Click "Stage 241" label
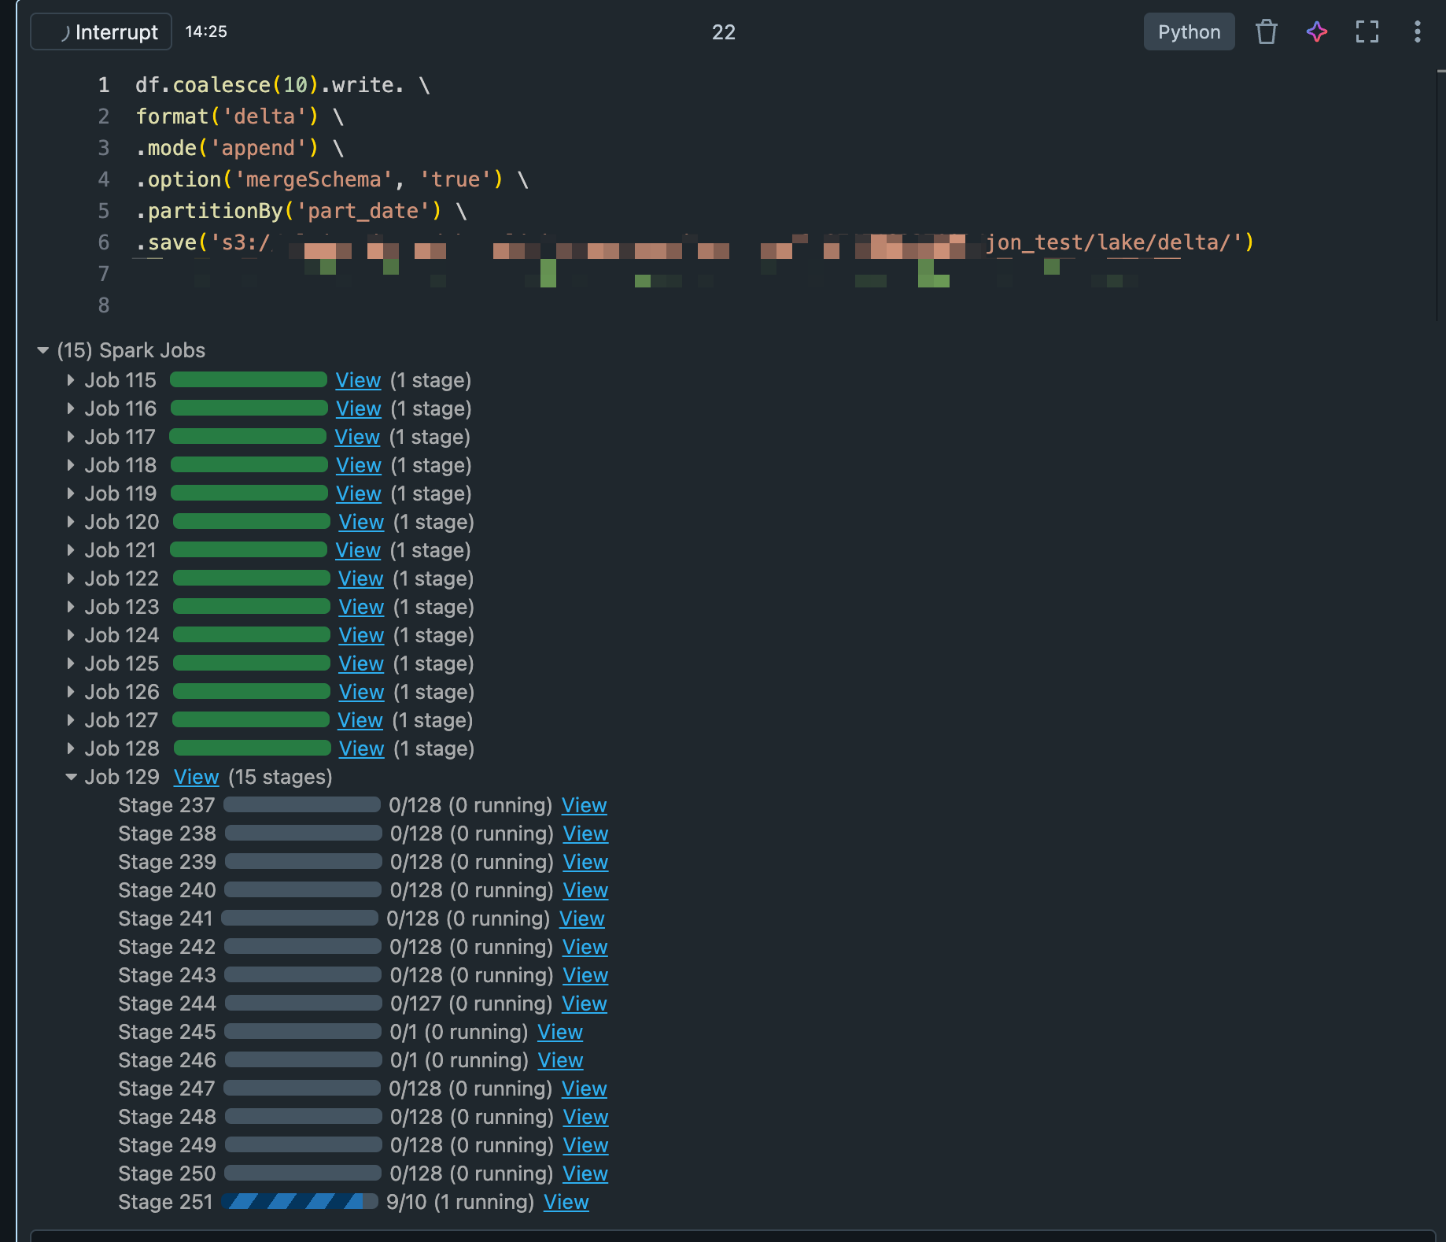The width and height of the screenshot is (1446, 1242). (165, 919)
